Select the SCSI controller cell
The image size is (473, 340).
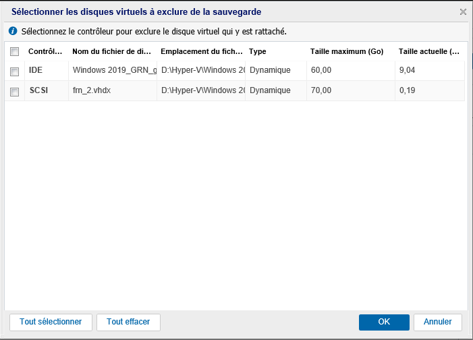(47, 90)
